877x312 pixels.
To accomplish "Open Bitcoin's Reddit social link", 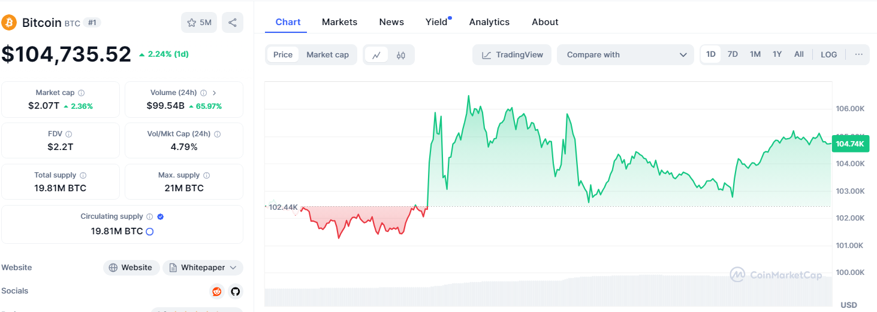I will pyautogui.click(x=216, y=291).
